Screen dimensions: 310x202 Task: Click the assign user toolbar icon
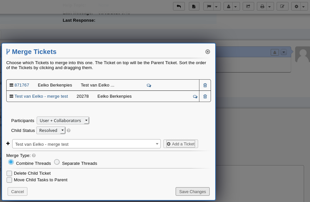point(228,6)
